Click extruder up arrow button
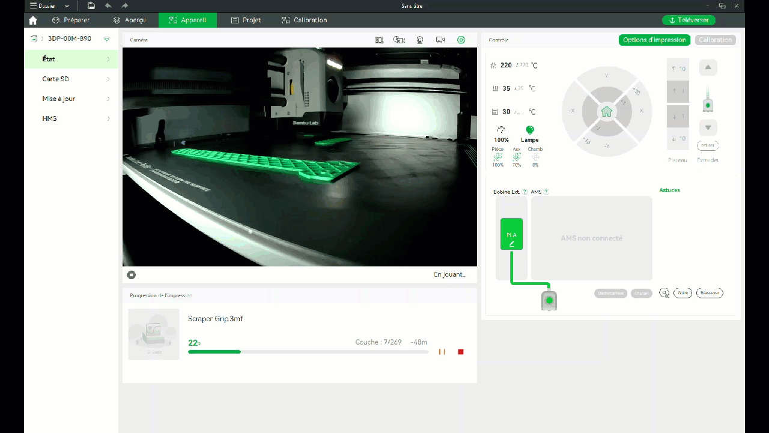 tap(708, 67)
